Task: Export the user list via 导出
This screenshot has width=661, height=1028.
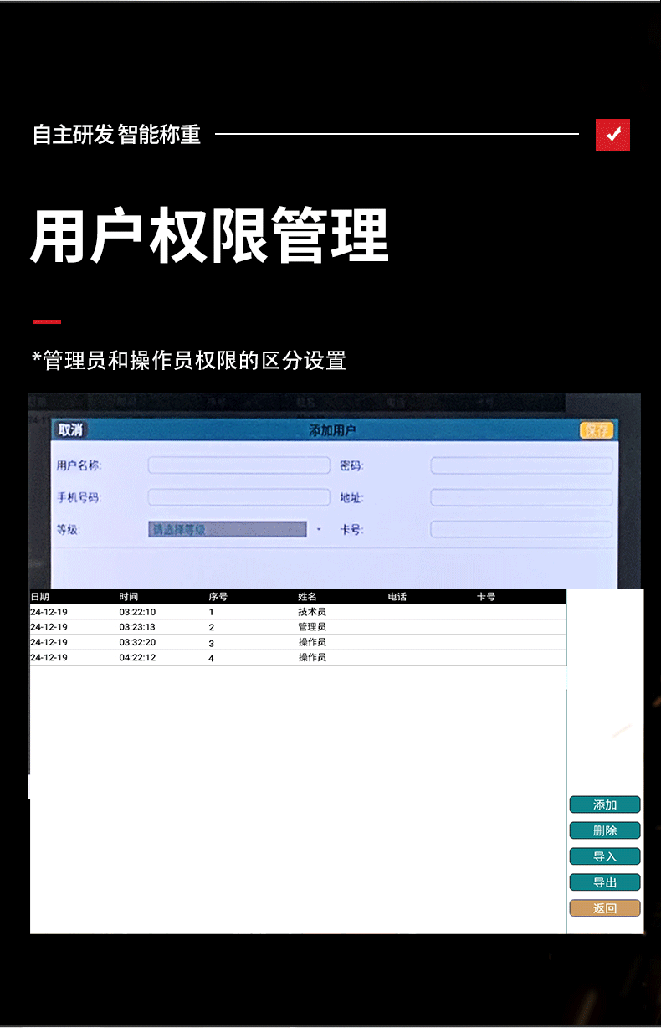Action: pyautogui.click(x=605, y=882)
